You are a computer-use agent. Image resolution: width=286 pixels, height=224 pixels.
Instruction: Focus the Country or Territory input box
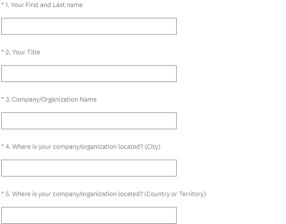click(89, 215)
